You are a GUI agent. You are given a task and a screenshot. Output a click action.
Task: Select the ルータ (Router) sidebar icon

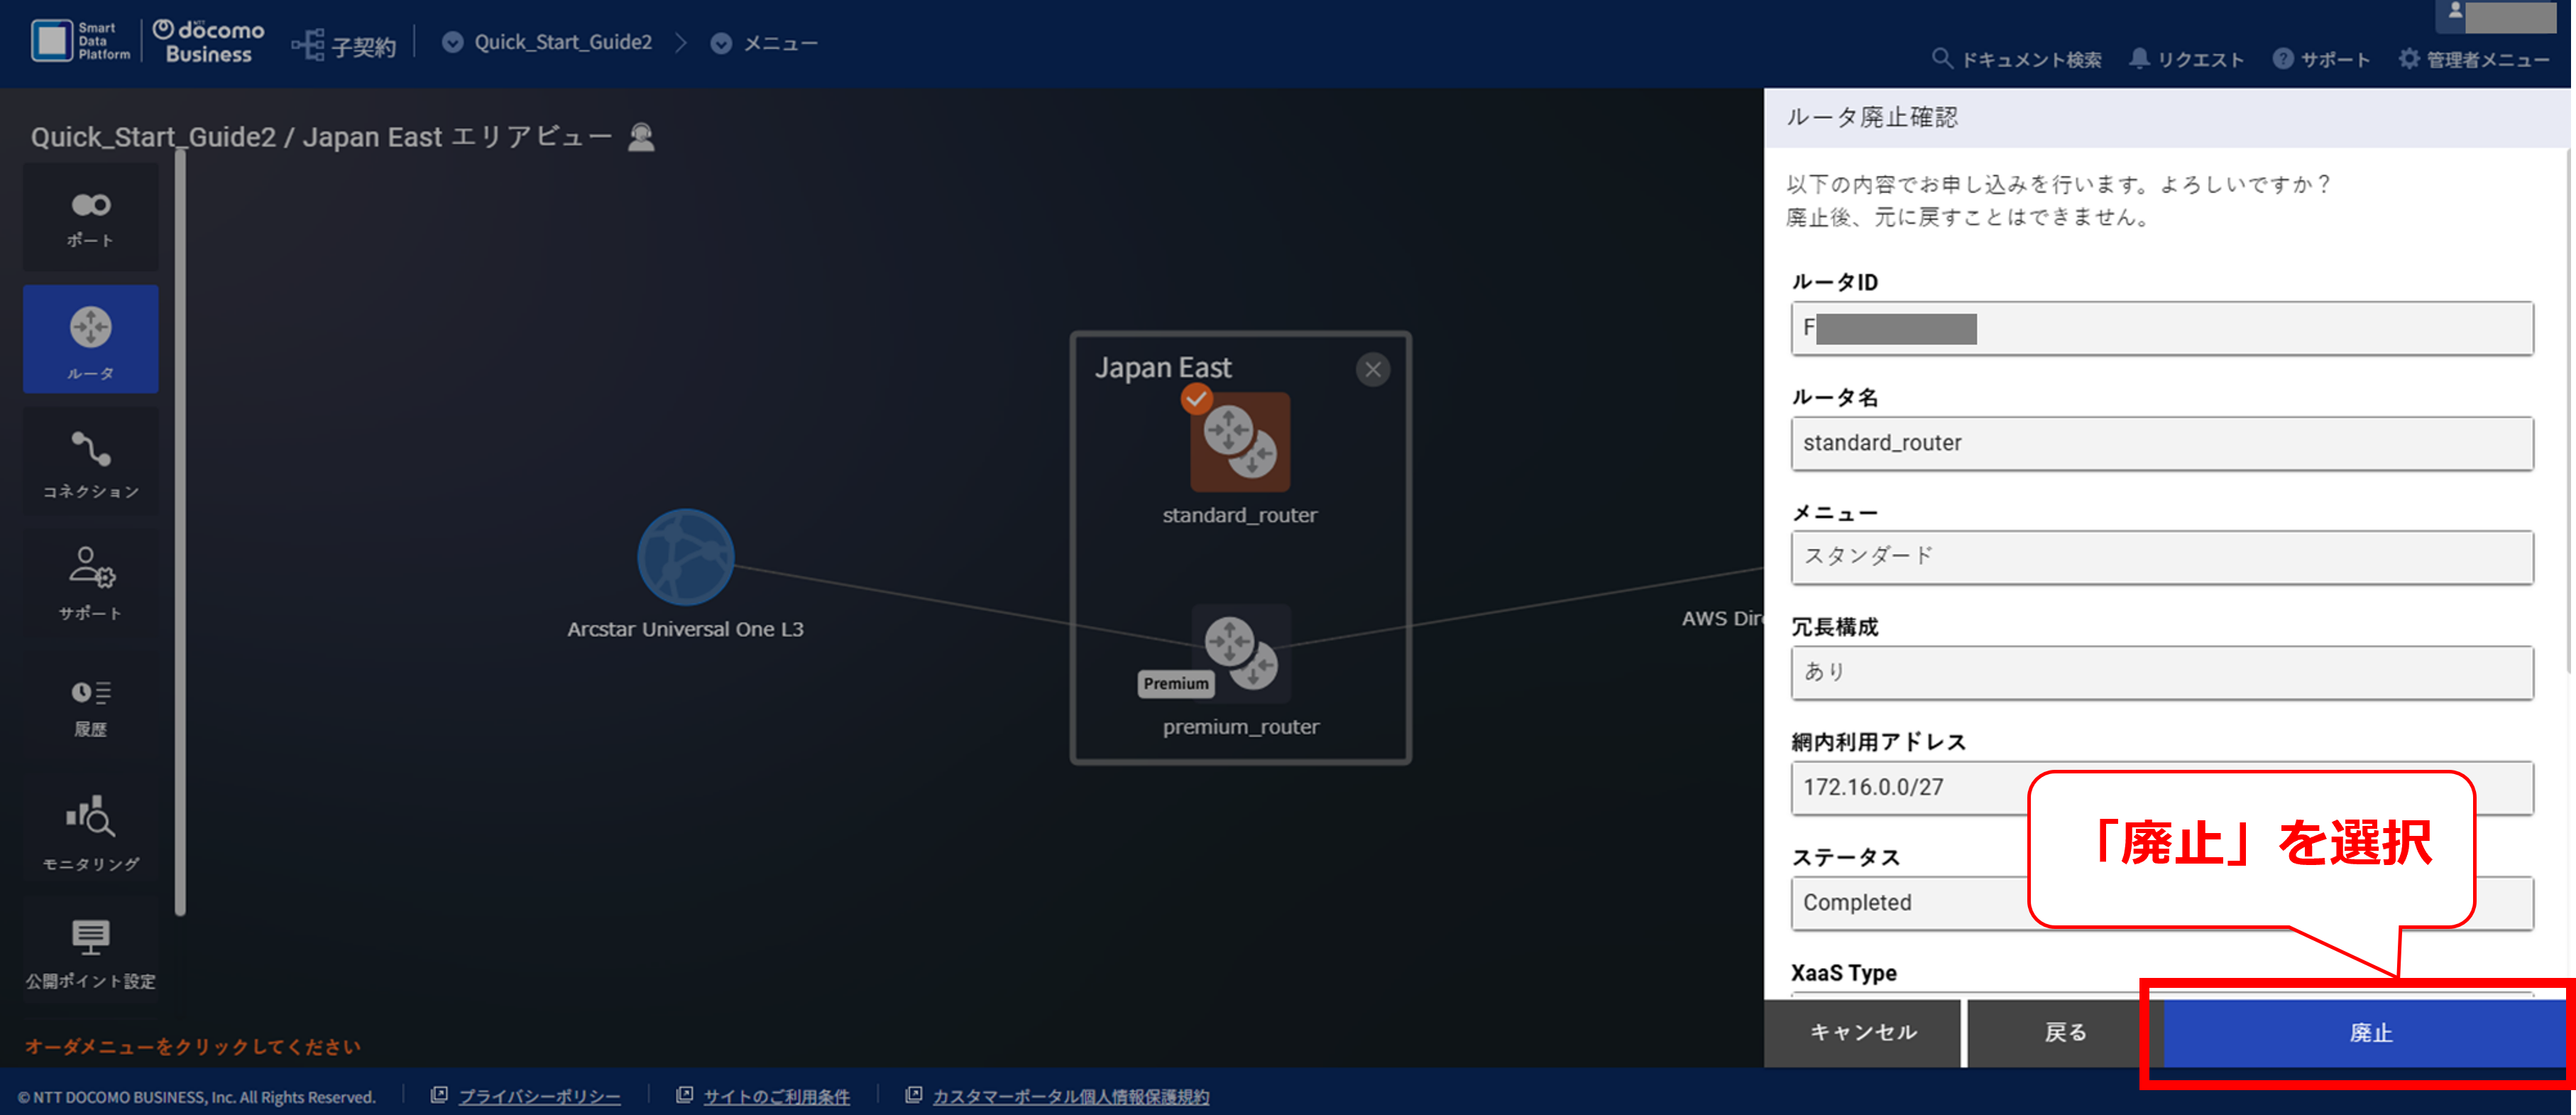90,339
